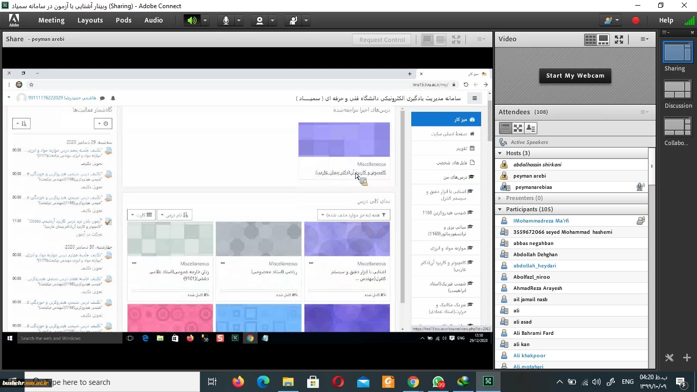Screen dimensions: 697x392
Task: Open the Pods menu
Action: click(123, 20)
